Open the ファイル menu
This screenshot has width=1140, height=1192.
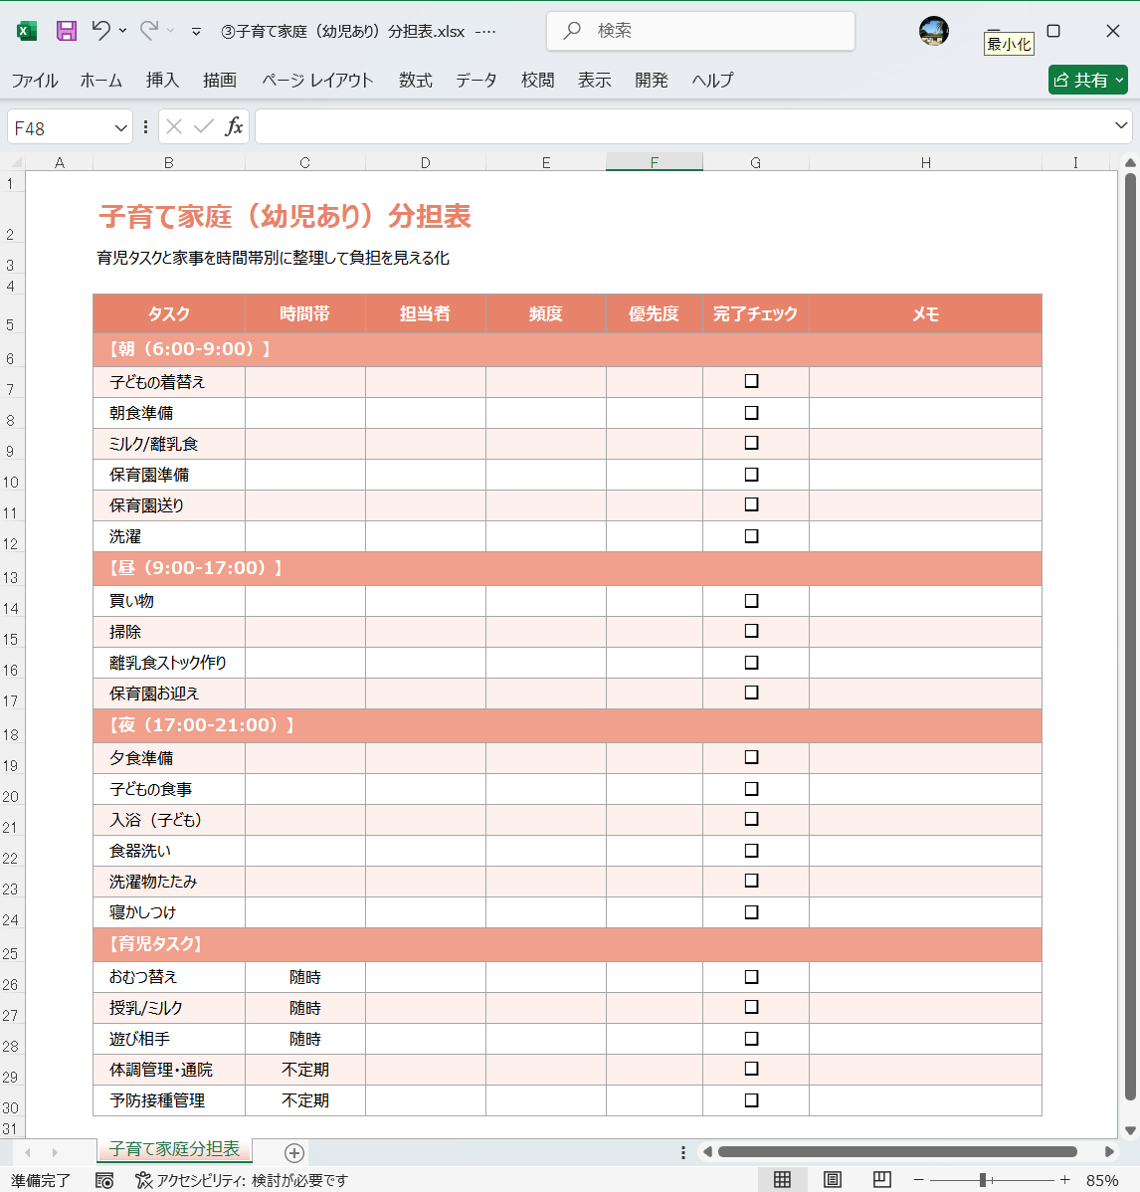(x=34, y=80)
